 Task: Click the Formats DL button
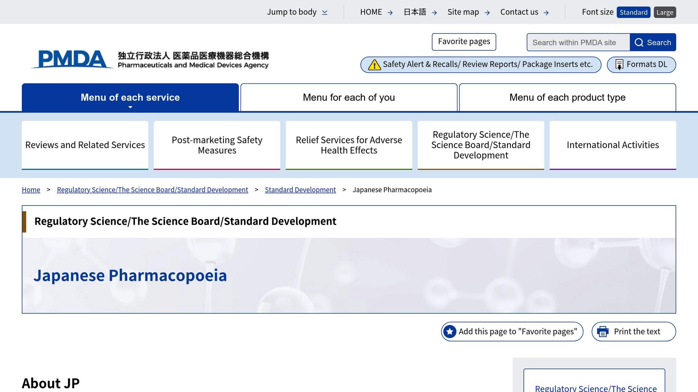tap(641, 65)
